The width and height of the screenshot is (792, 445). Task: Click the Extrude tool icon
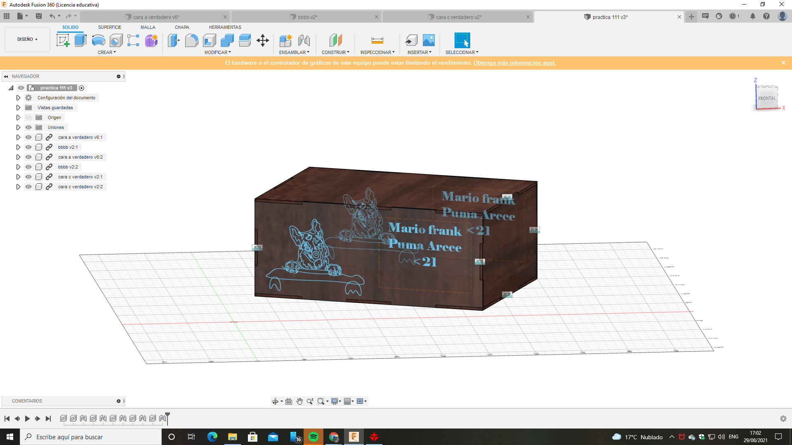[x=80, y=40]
